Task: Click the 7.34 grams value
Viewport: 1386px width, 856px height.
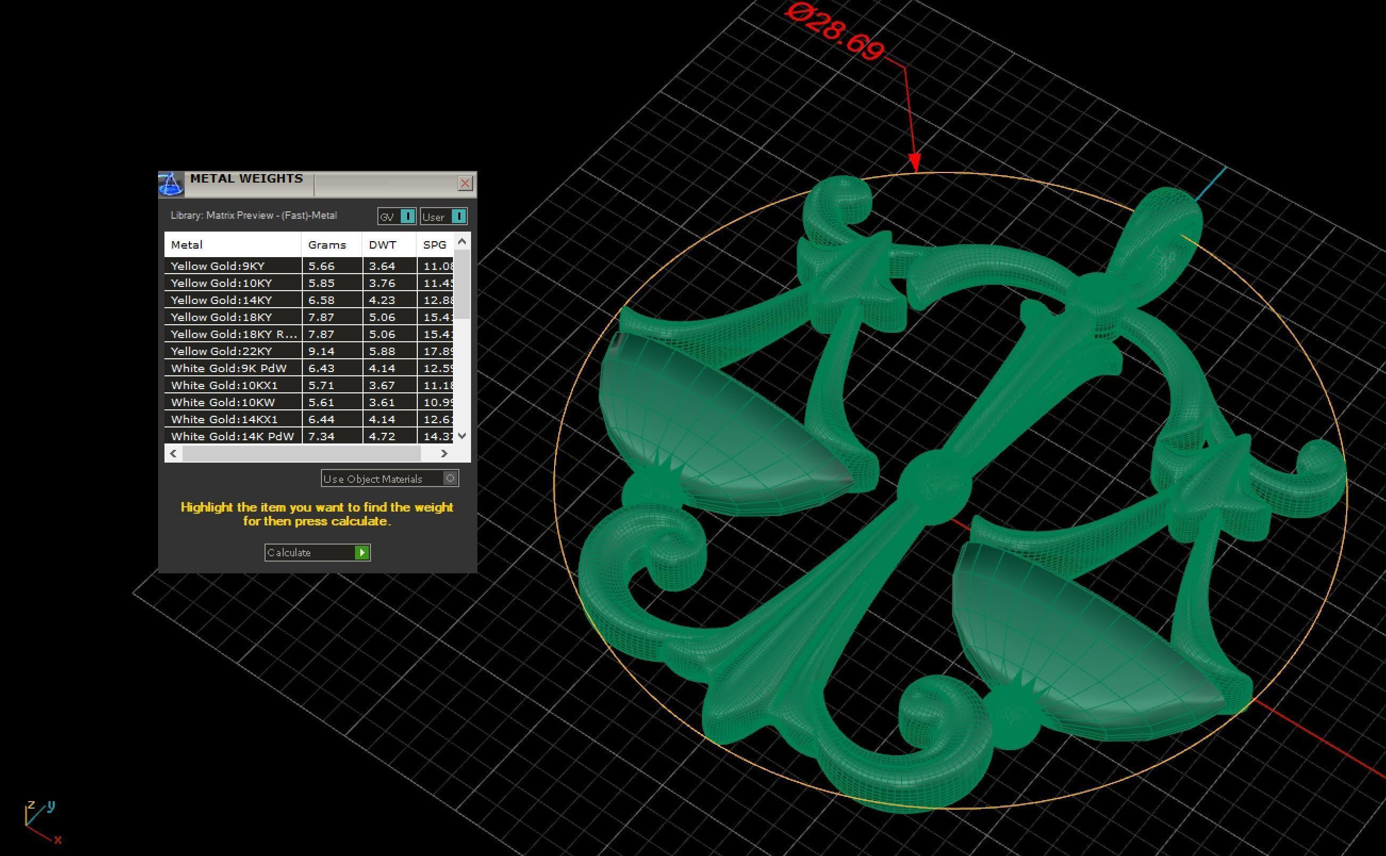Action: click(x=321, y=436)
